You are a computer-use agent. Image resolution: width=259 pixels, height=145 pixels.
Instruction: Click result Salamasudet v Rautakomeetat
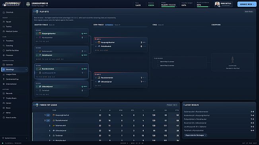[219, 112]
